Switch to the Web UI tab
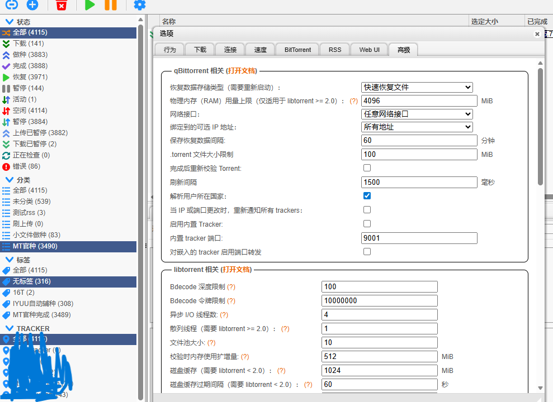The image size is (553, 402). click(368, 49)
